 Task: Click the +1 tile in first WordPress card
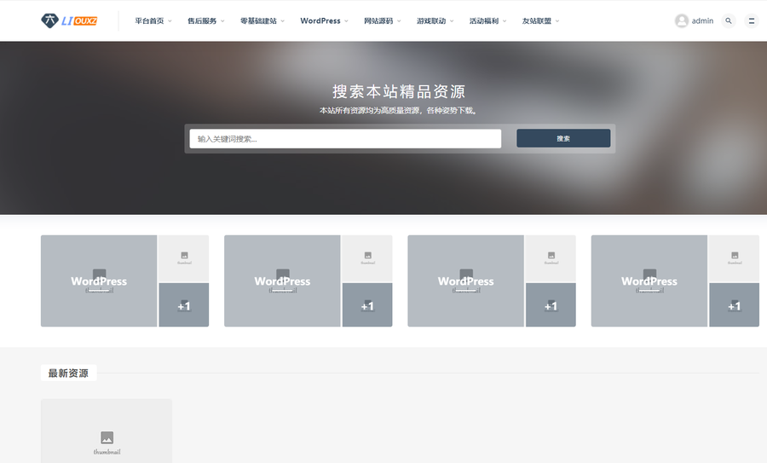point(184,305)
